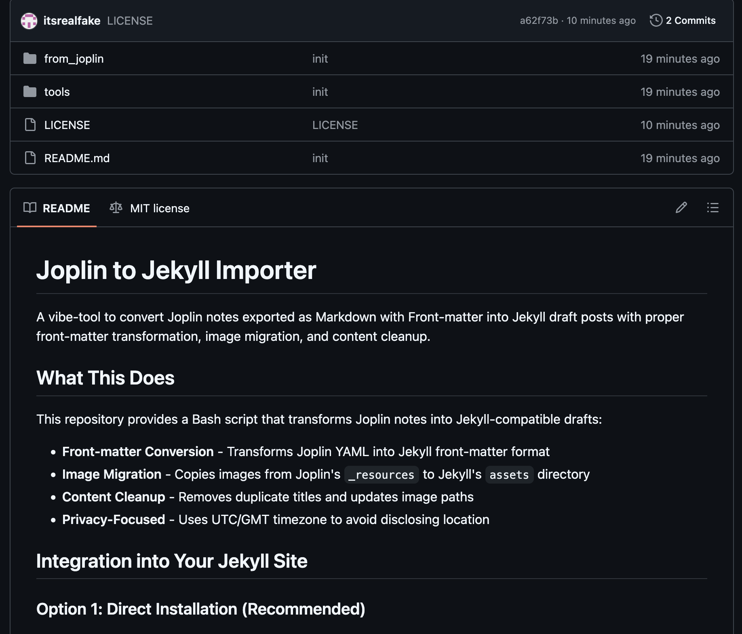Click the LICENSE file icon
Image resolution: width=742 pixels, height=634 pixels.
click(x=30, y=125)
